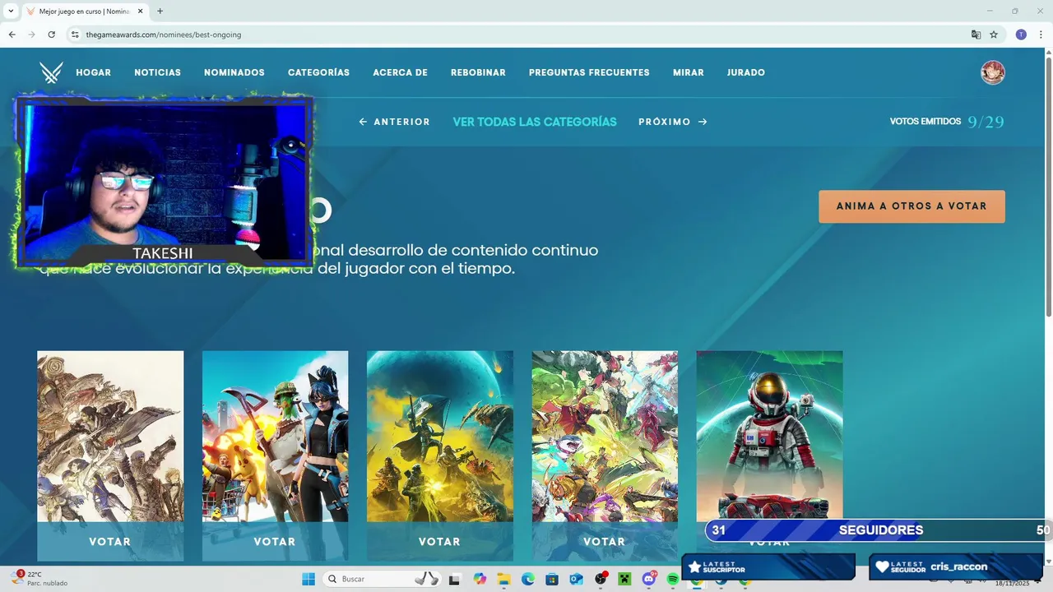Vote for the Fortnite nominee
The height and width of the screenshot is (592, 1053).
[x=275, y=542]
